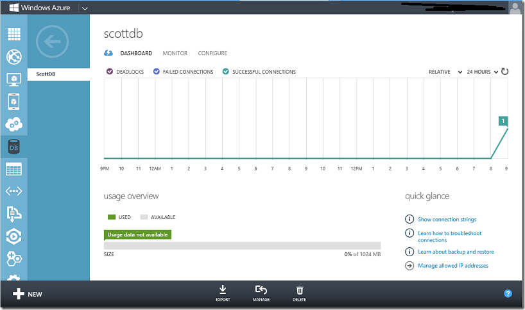This screenshot has width=525, height=310.
Task: Open the Storage table icon
Action: [13, 169]
